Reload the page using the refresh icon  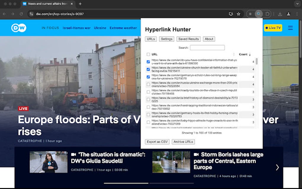pos(21,14)
